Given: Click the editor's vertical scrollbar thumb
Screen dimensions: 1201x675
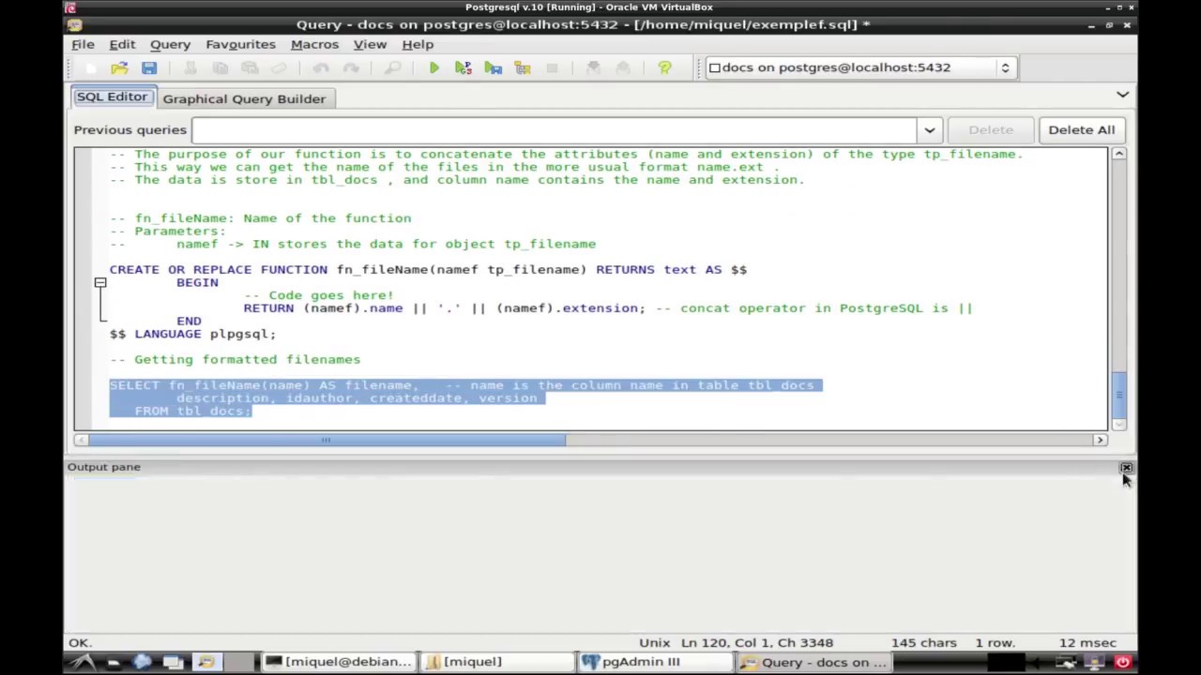Looking at the screenshot, I should [x=1118, y=394].
